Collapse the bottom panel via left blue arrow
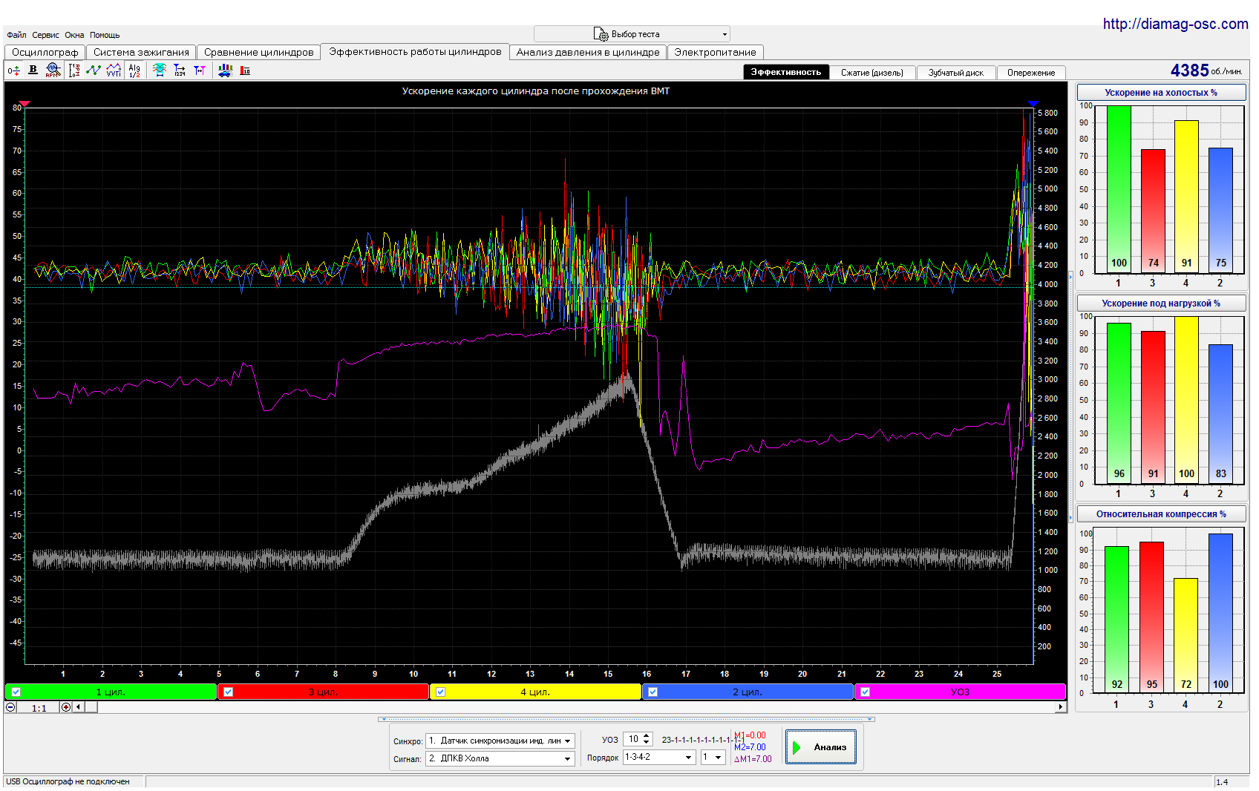Viewport: 1259px width, 791px height. coord(382,719)
